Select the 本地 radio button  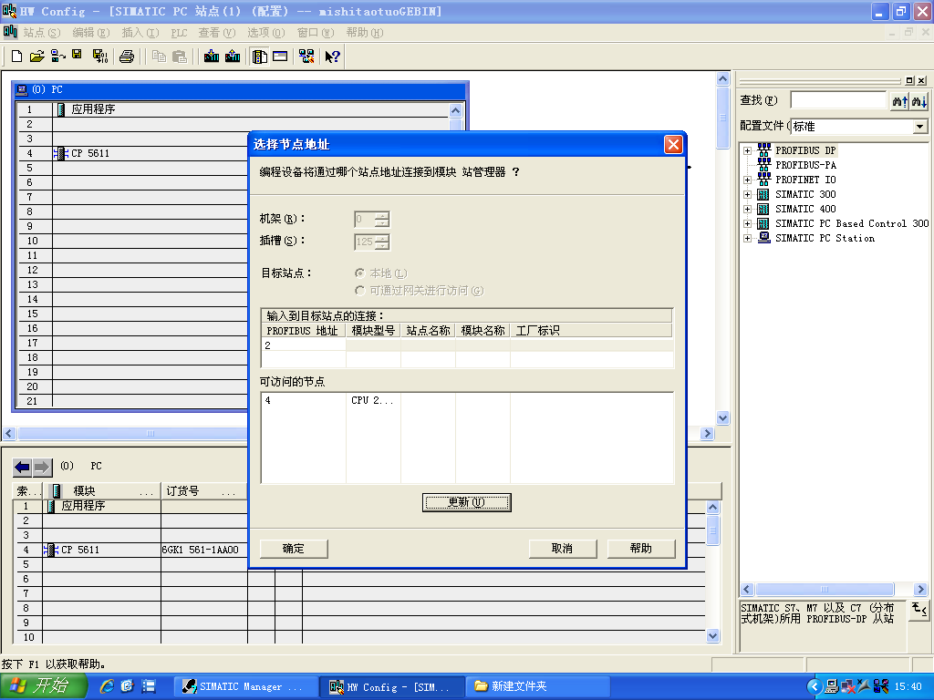[x=359, y=273]
